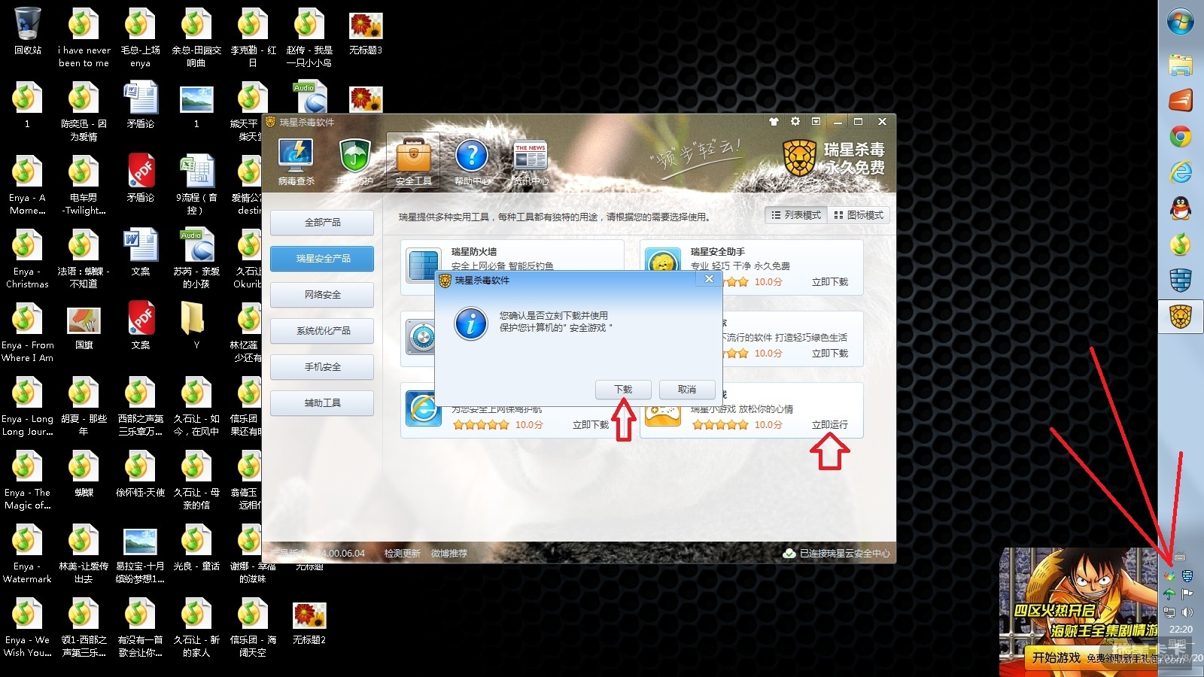Open QQ penguin from the taskbar
The height and width of the screenshot is (677, 1204).
(x=1181, y=208)
